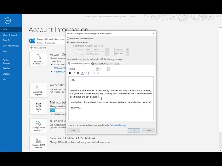222x166 pixels.
Task: Click the down arrow of the page scrollbar
Action: 220,150
